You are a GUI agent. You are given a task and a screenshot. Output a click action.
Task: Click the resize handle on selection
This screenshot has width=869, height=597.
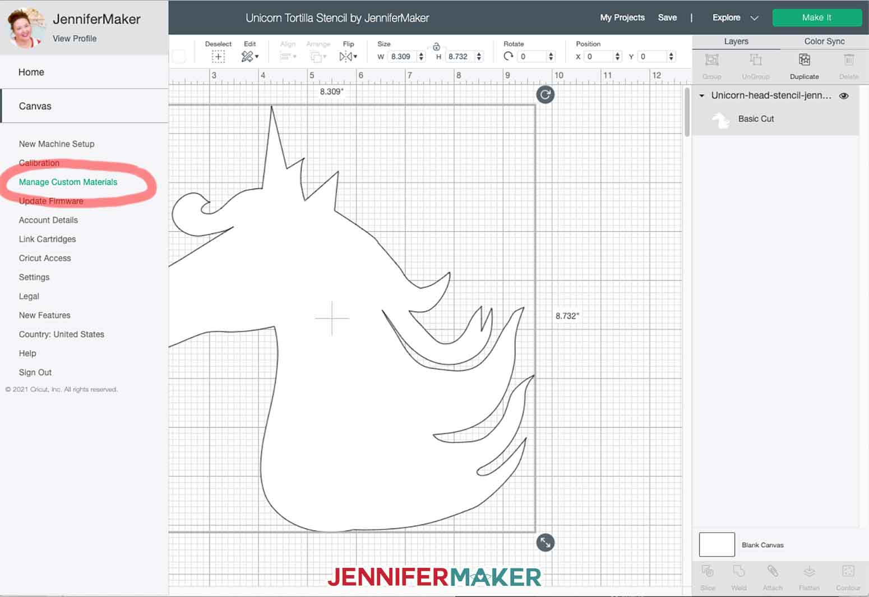pyautogui.click(x=545, y=543)
